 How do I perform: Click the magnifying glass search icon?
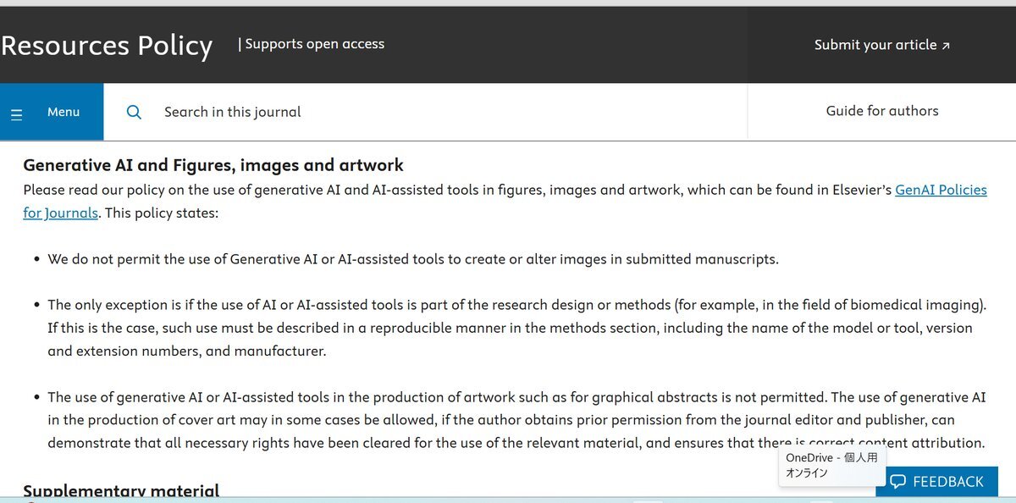coord(134,112)
